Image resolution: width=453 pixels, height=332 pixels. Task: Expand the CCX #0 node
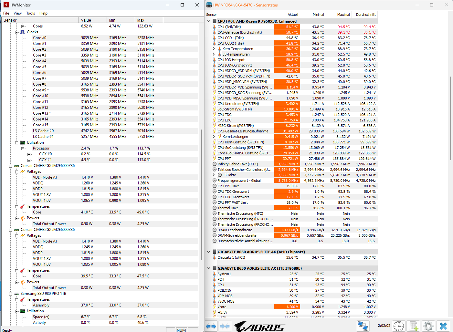point(29,154)
